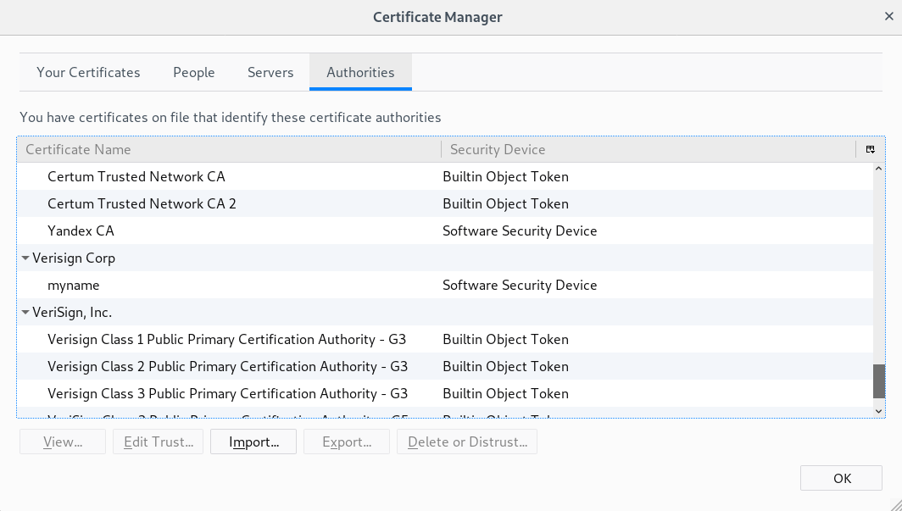
Task: Select the Authorities tab
Action: [360, 72]
